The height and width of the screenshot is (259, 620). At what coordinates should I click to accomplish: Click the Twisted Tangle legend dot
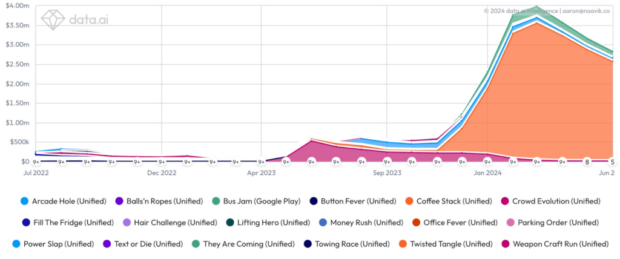tap(403, 244)
